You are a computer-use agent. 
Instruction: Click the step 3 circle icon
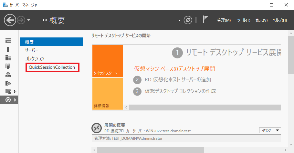coord(137,91)
